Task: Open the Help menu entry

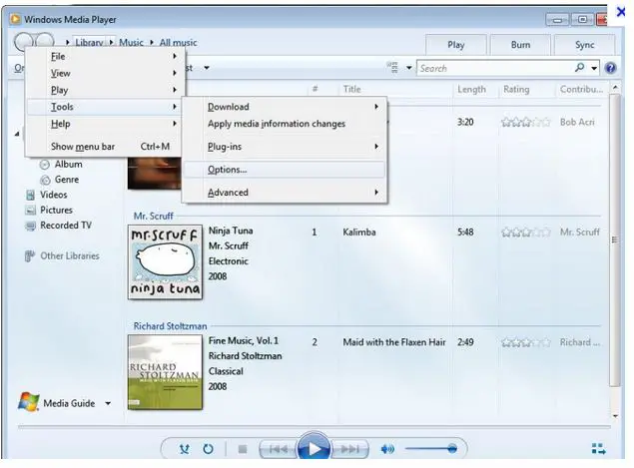Action: coord(105,124)
